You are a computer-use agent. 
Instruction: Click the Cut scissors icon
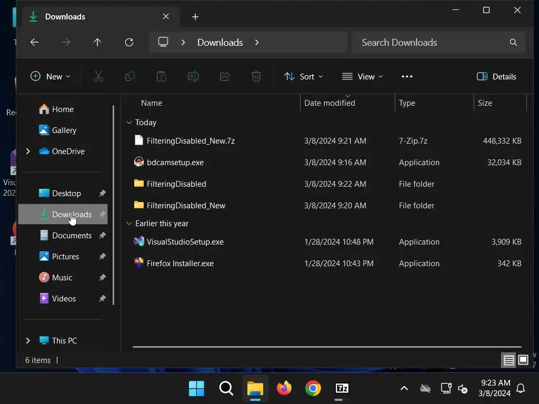point(98,76)
